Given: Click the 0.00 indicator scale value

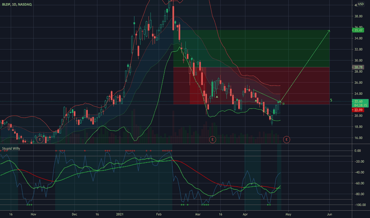Looking at the screenshot, I should (357, 151).
